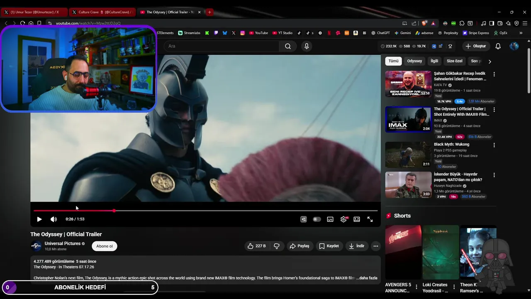Start voice search with microphone icon
This screenshot has height=299, width=531.
pyautogui.click(x=307, y=46)
